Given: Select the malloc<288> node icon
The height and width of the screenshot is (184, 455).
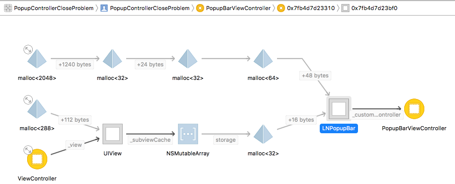Looking at the screenshot, I should [37, 109].
